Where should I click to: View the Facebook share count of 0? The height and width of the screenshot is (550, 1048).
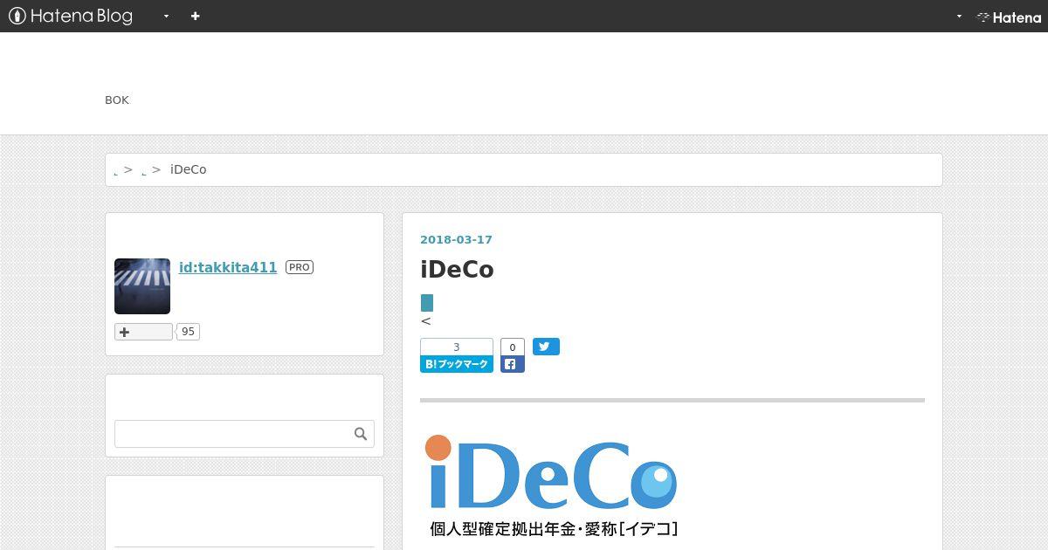513,347
